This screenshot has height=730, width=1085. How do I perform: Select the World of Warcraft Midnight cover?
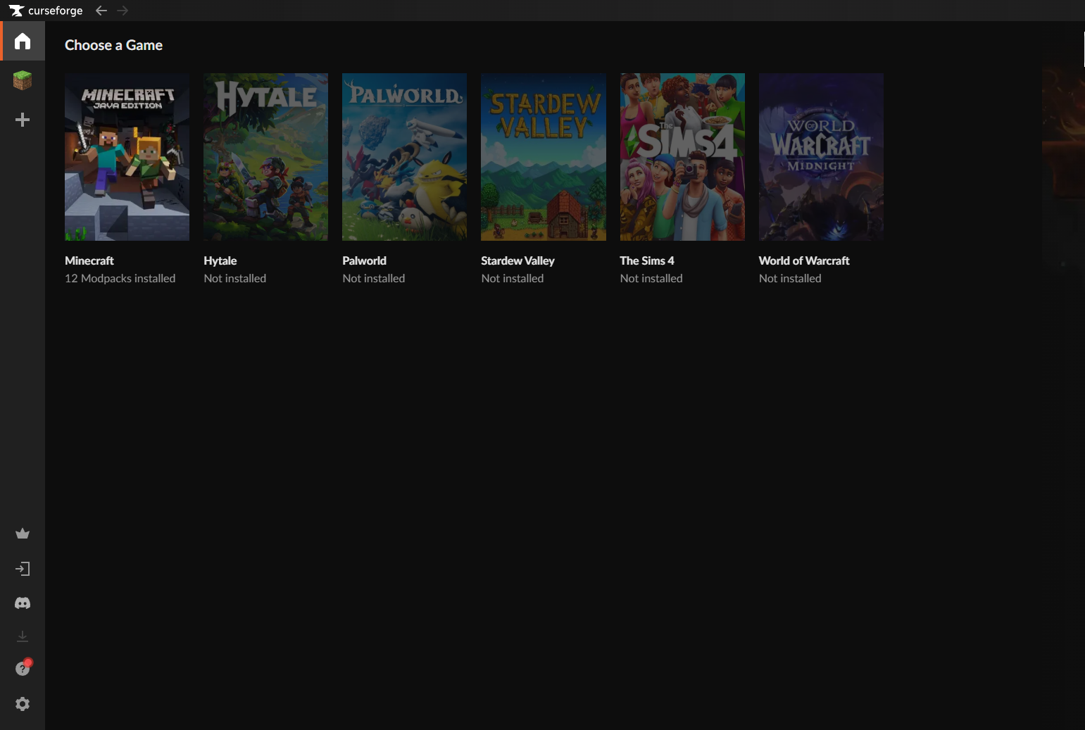pos(821,157)
